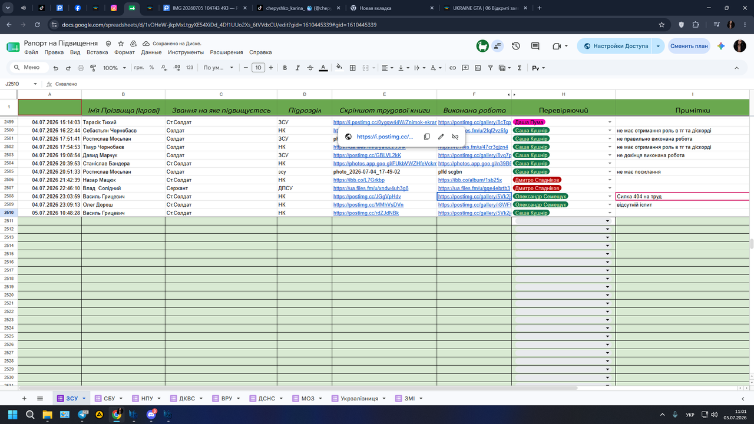
Task: Toggle strikethrough formatting
Action: point(310,68)
